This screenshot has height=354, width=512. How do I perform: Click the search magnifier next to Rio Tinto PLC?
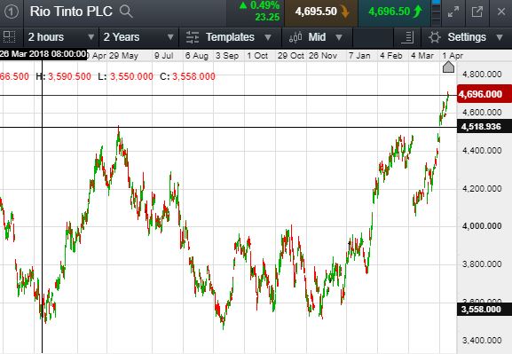[x=126, y=12]
